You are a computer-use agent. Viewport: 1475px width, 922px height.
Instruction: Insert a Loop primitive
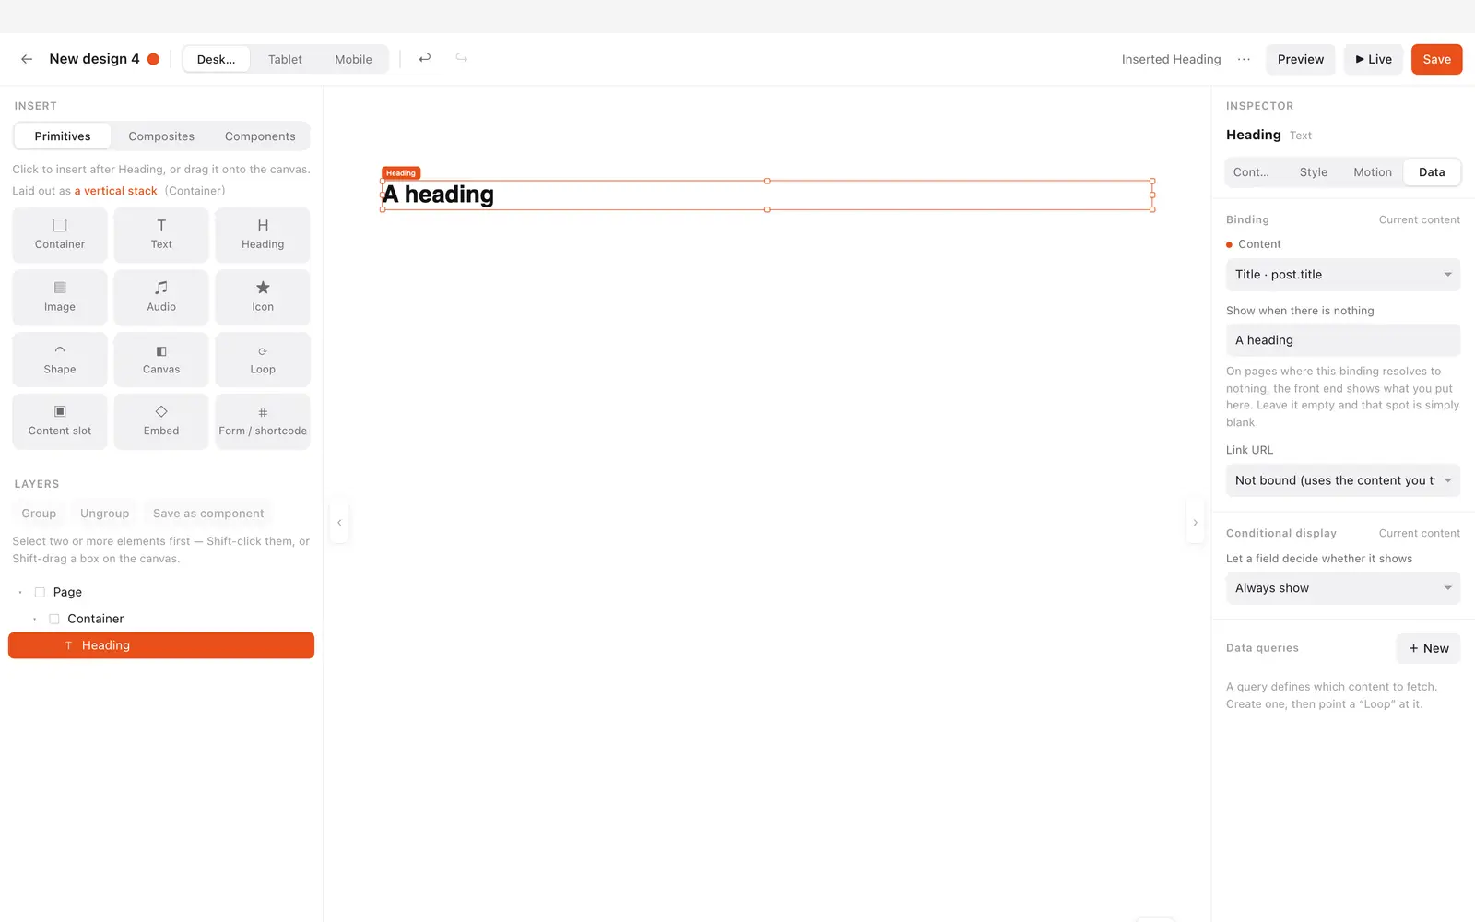tap(263, 360)
